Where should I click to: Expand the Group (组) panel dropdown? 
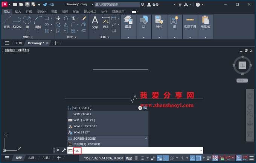(x=175, y=37)
